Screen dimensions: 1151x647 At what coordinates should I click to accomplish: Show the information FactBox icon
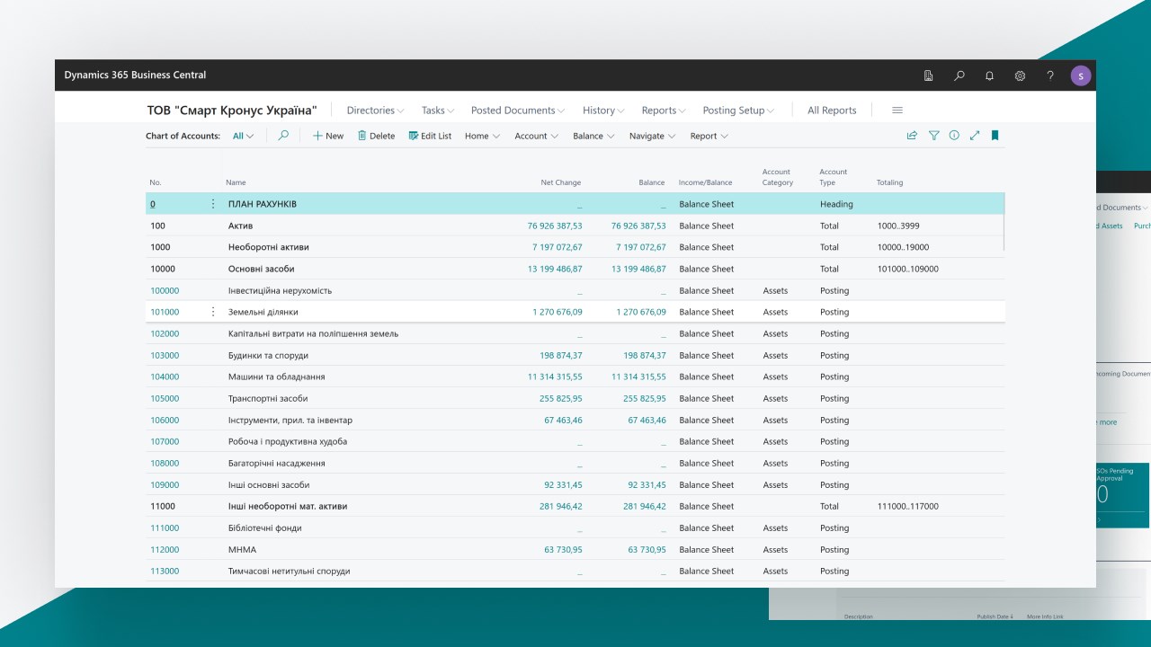(x=954, y=136)
